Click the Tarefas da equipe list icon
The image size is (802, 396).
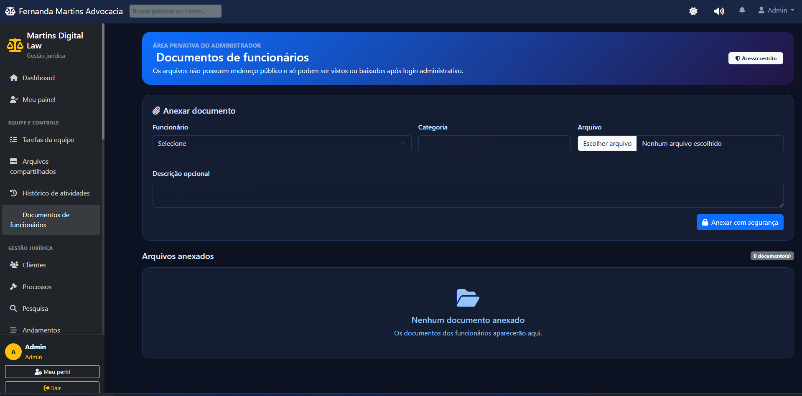[x=13, y=140]
